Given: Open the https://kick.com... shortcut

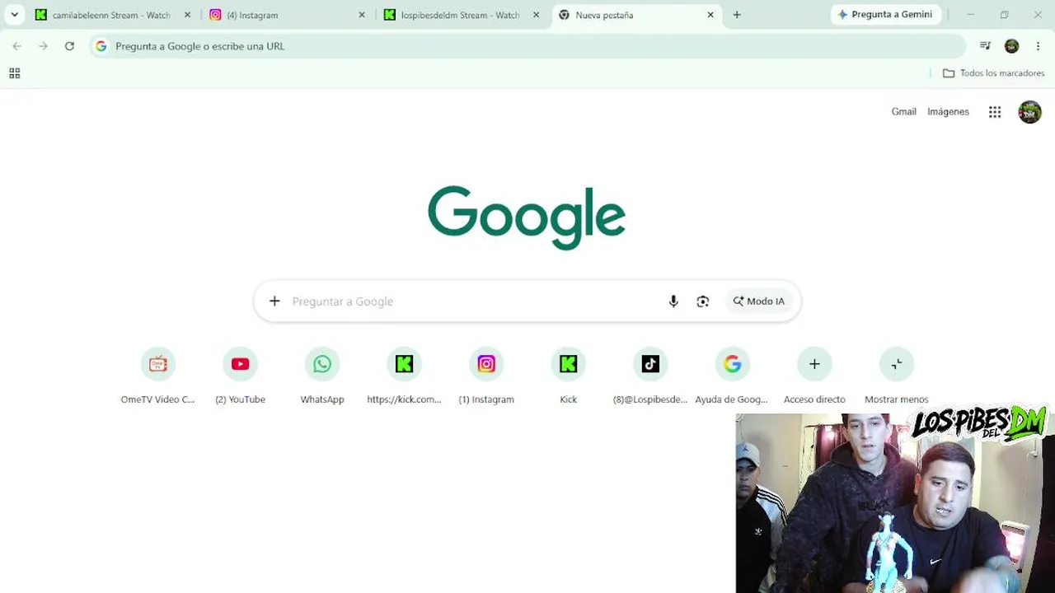Looking at the screenshot, I should click(x=404, y=377).
